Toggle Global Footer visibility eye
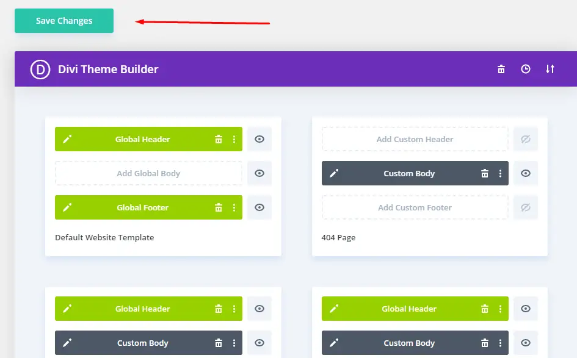Viewport: 577px width, 358px height. click(259, 207)
